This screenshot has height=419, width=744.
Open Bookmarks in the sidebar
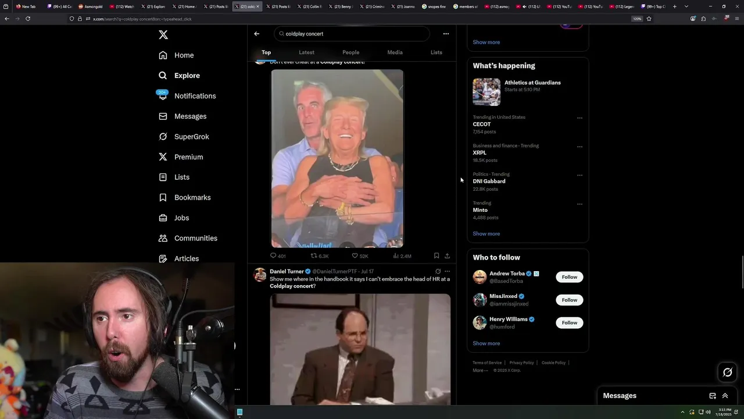tap(185, 197)
